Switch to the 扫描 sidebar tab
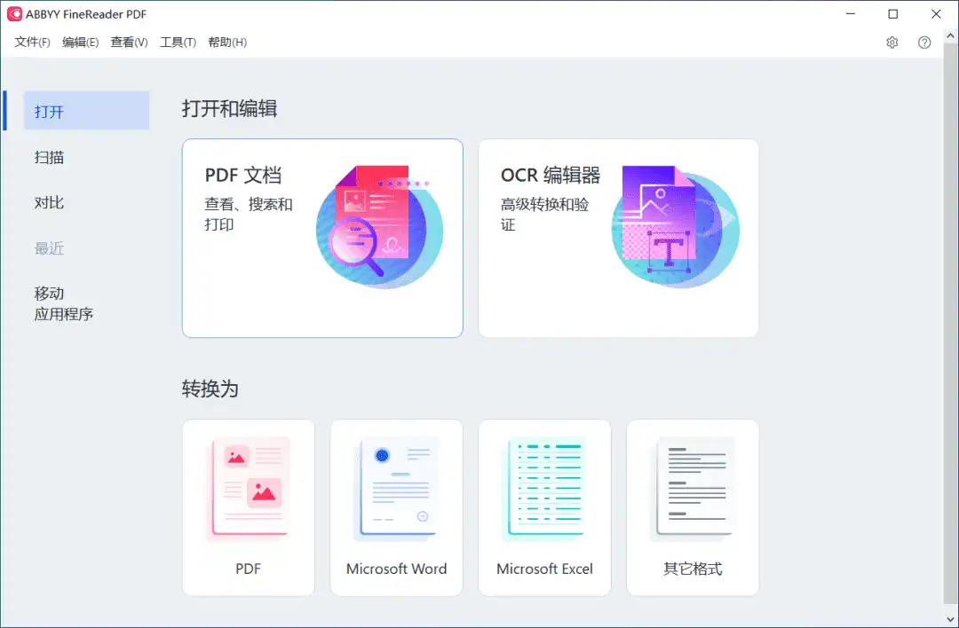 [49, 157]
